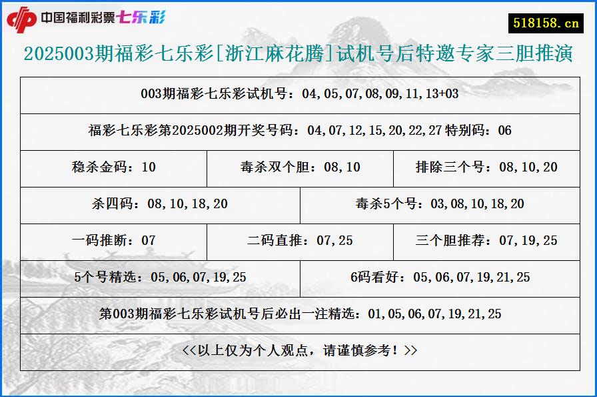This screenshot has width=597, height=397.
Task: Expand the 003期试机号 header row
Action: 298,95
